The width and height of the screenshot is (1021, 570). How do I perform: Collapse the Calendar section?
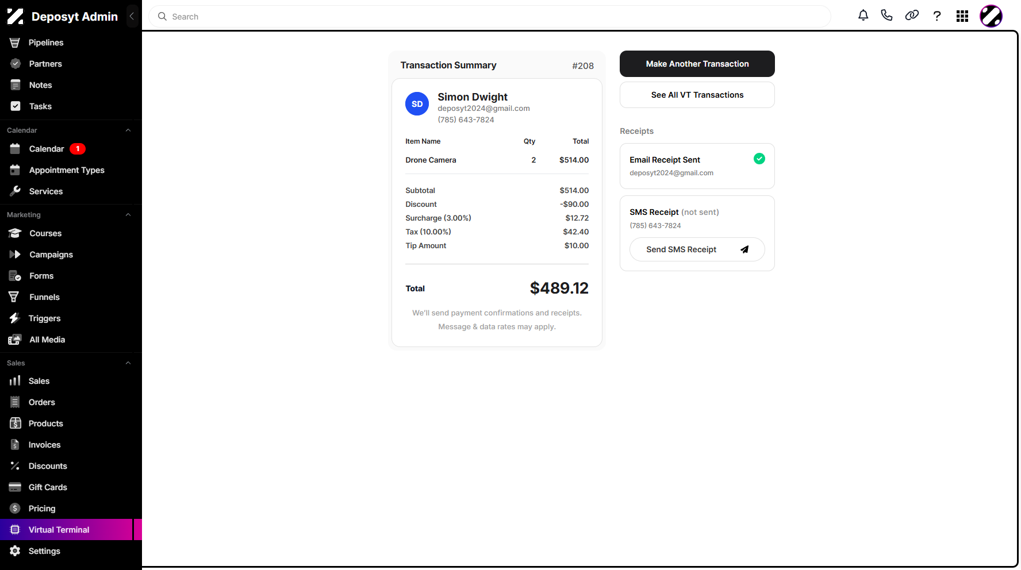coord(128,130)
